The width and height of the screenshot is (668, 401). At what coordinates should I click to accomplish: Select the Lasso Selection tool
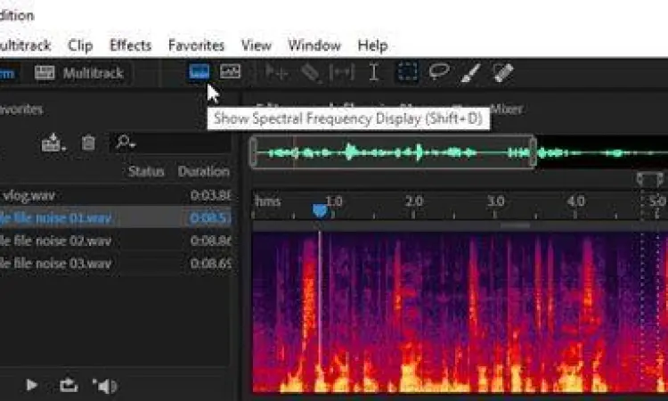(439, 71)
